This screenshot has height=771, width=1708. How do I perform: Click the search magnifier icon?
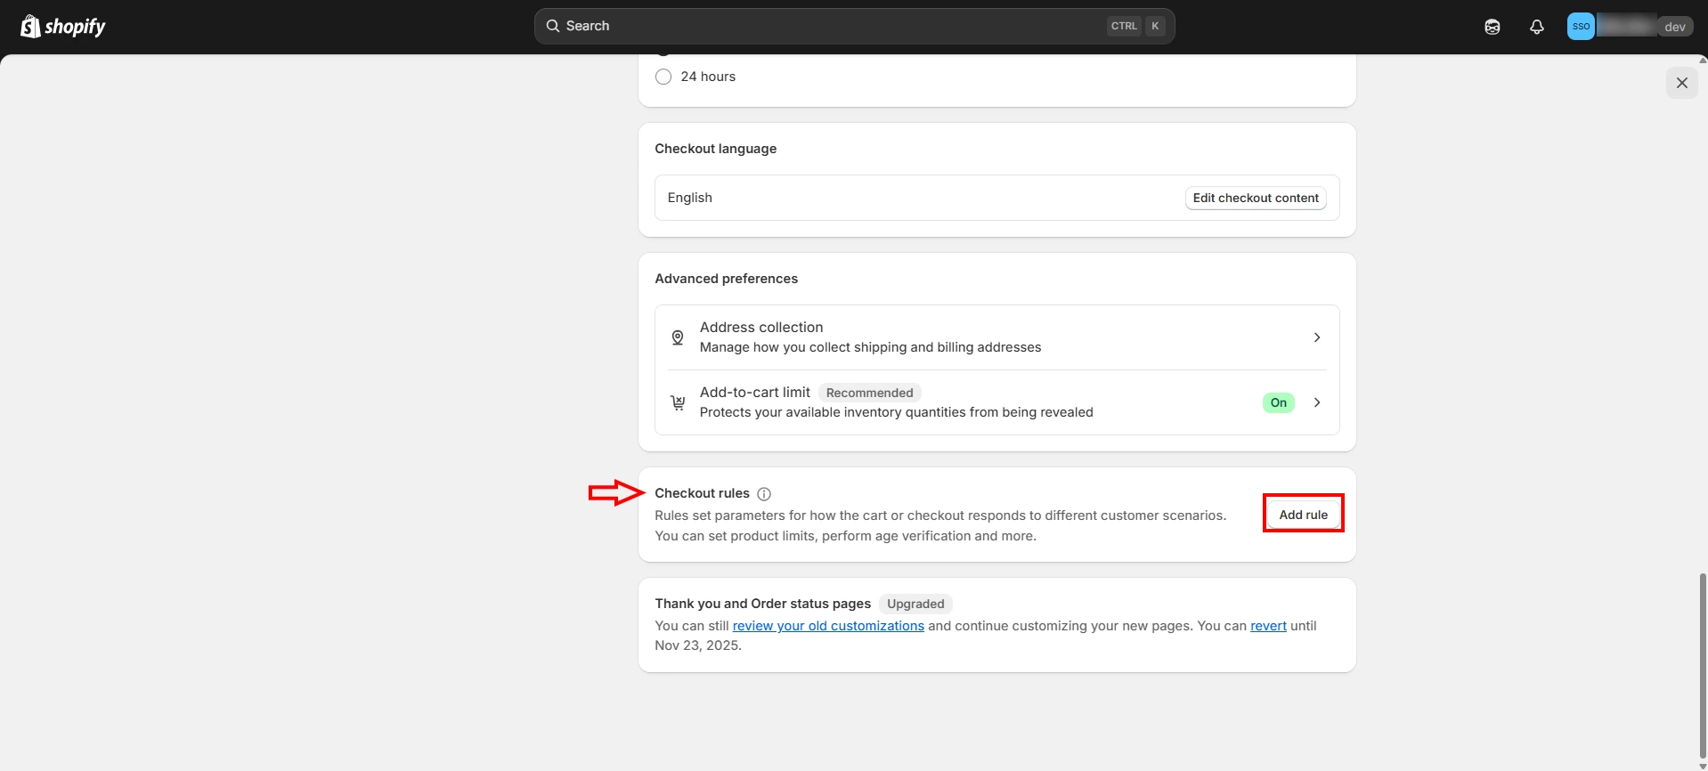point(553,26)
